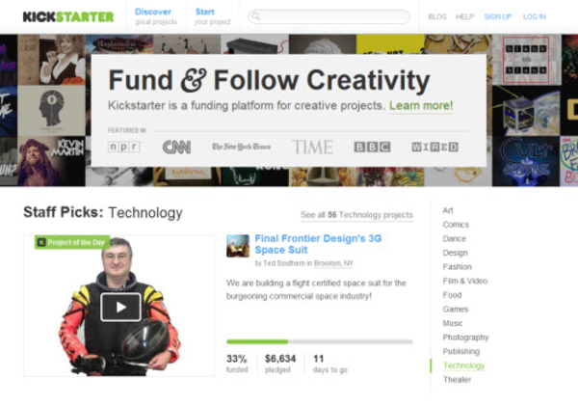Click the '11 days to go' text
Screen dimensions: 578x406
(x=329, y=364)
